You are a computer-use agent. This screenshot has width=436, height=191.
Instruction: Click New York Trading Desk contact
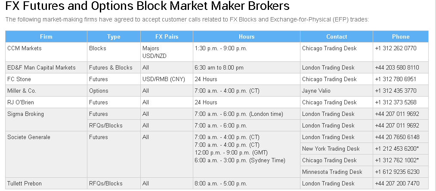click(x=331, y=149)
